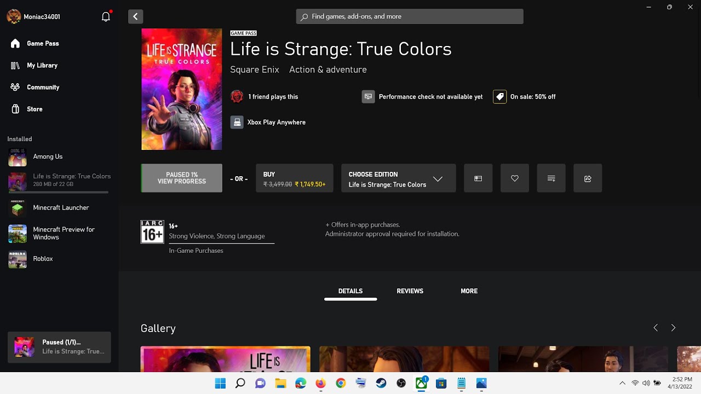Click the share icon button
Image resolution: width=701 pixels, height=394 pixels.
(x=588, y=178)
